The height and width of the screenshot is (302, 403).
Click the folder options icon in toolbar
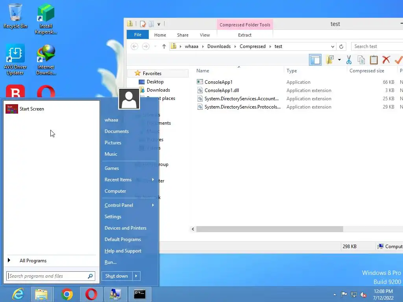tap(330, 60)
